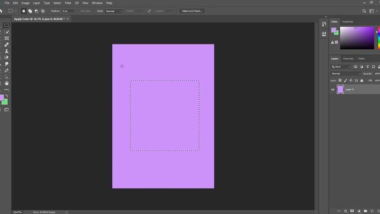Switch to the Channels tab

[x=348, y=59]
